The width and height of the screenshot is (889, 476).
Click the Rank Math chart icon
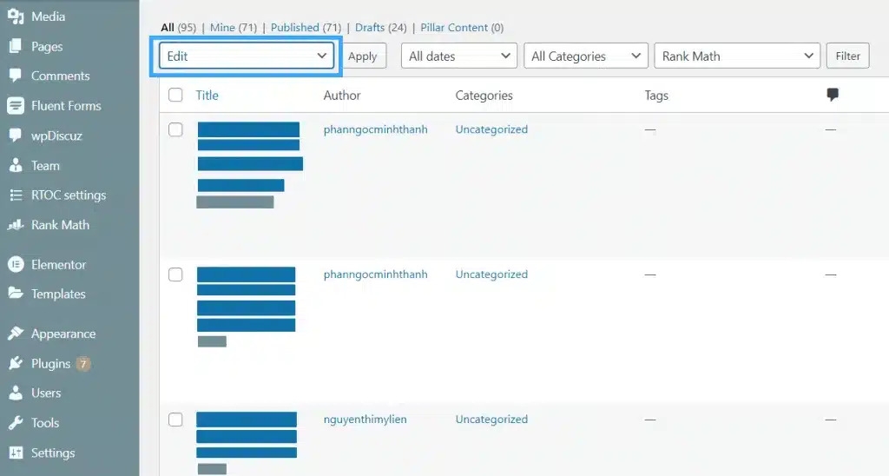[x=16, y=225]
